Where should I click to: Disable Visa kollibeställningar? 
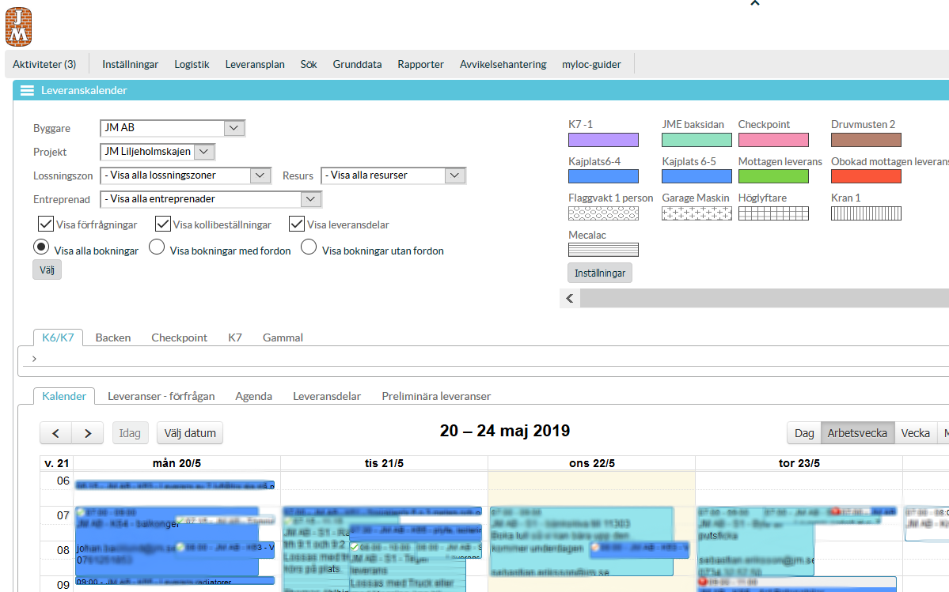coord(162,224)
